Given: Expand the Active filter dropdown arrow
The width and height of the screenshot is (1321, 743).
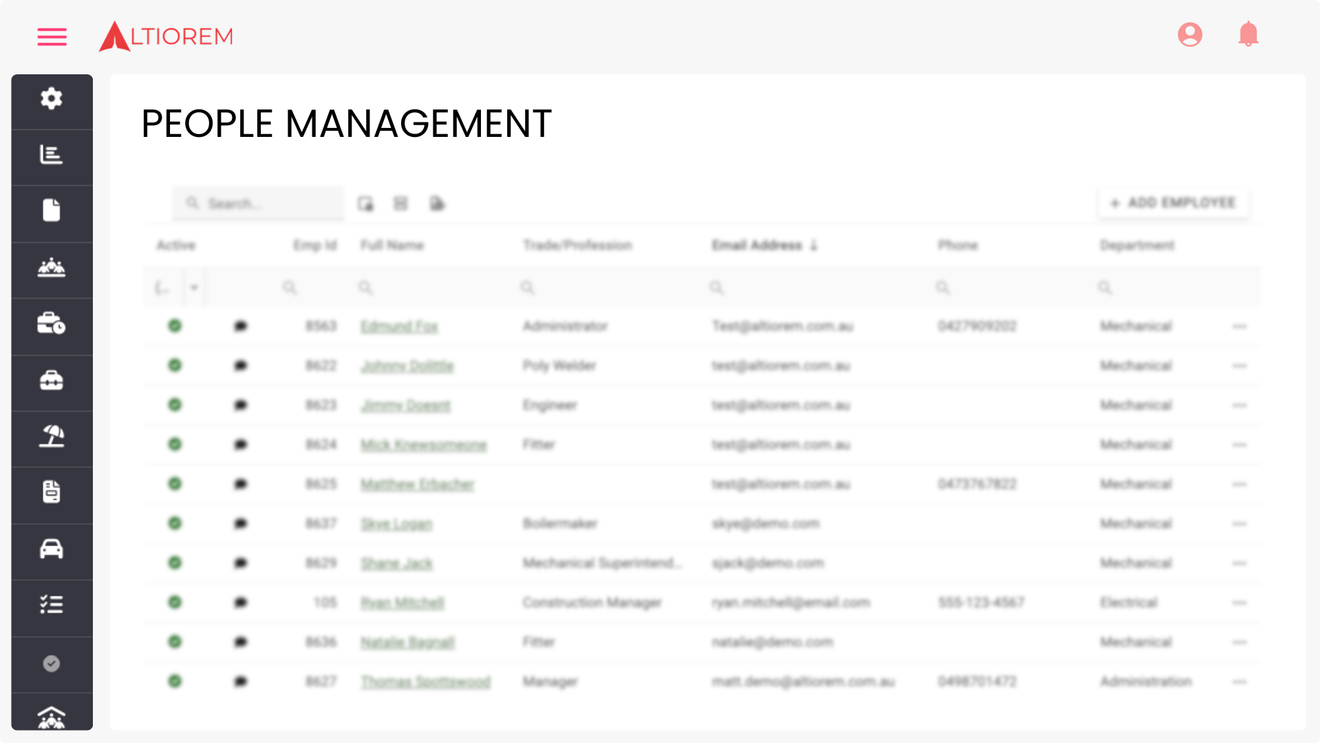Looking at the screenshot, I should (x=194, y=288).
